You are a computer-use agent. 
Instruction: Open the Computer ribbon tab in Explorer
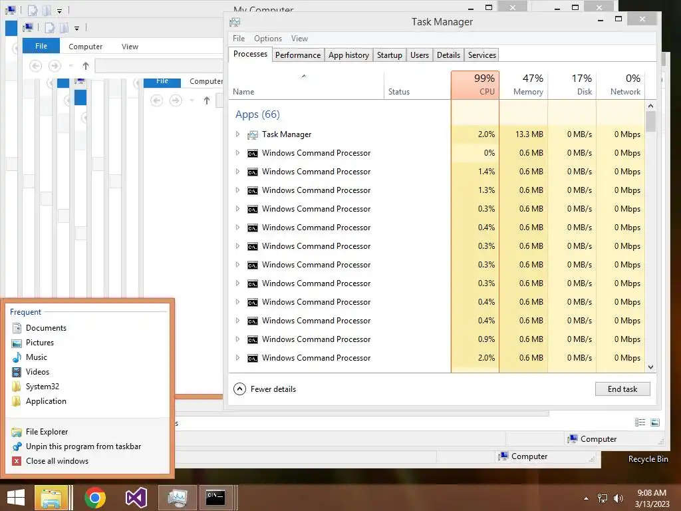(86, 47)
